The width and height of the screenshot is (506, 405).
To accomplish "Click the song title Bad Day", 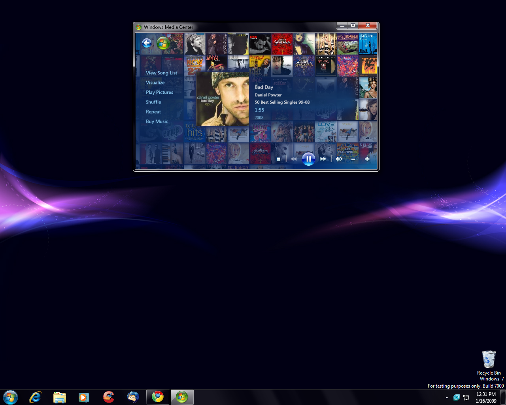I will click(x=264, y=87).
